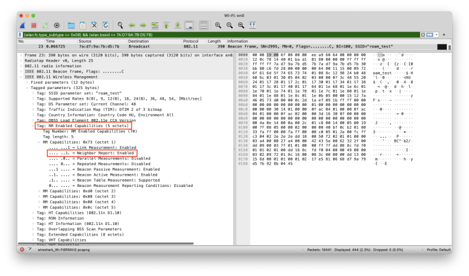Expand Frame 23 details
This screenshot has width=469, height=276.
pos(21,55)
